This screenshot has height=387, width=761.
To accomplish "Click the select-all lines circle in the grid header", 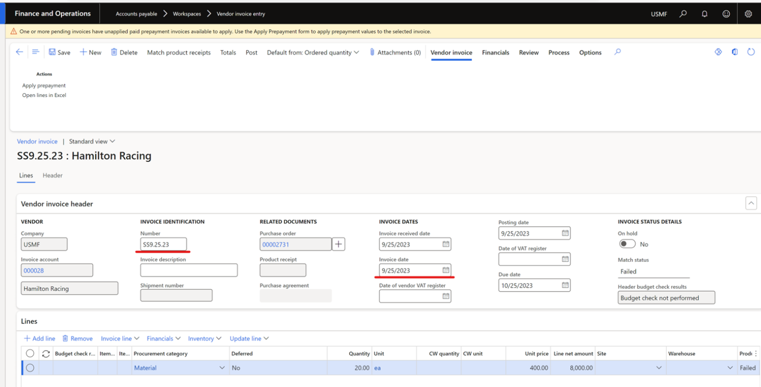I will [x=30, y=353].
